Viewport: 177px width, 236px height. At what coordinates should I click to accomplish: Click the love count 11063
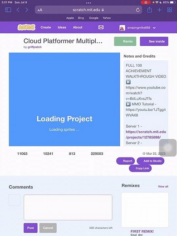coord(22,154)
